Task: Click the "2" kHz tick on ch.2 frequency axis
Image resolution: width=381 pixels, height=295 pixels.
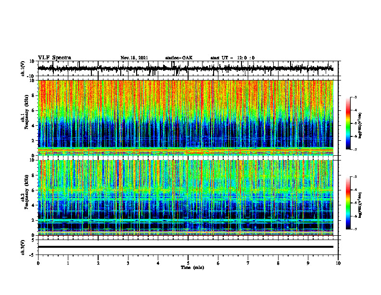Action: [33, 220]
